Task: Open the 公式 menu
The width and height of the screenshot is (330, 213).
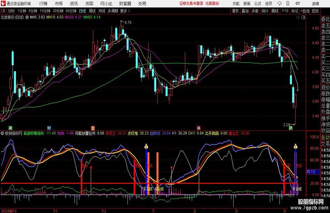Action: click(x=258, y=3)
